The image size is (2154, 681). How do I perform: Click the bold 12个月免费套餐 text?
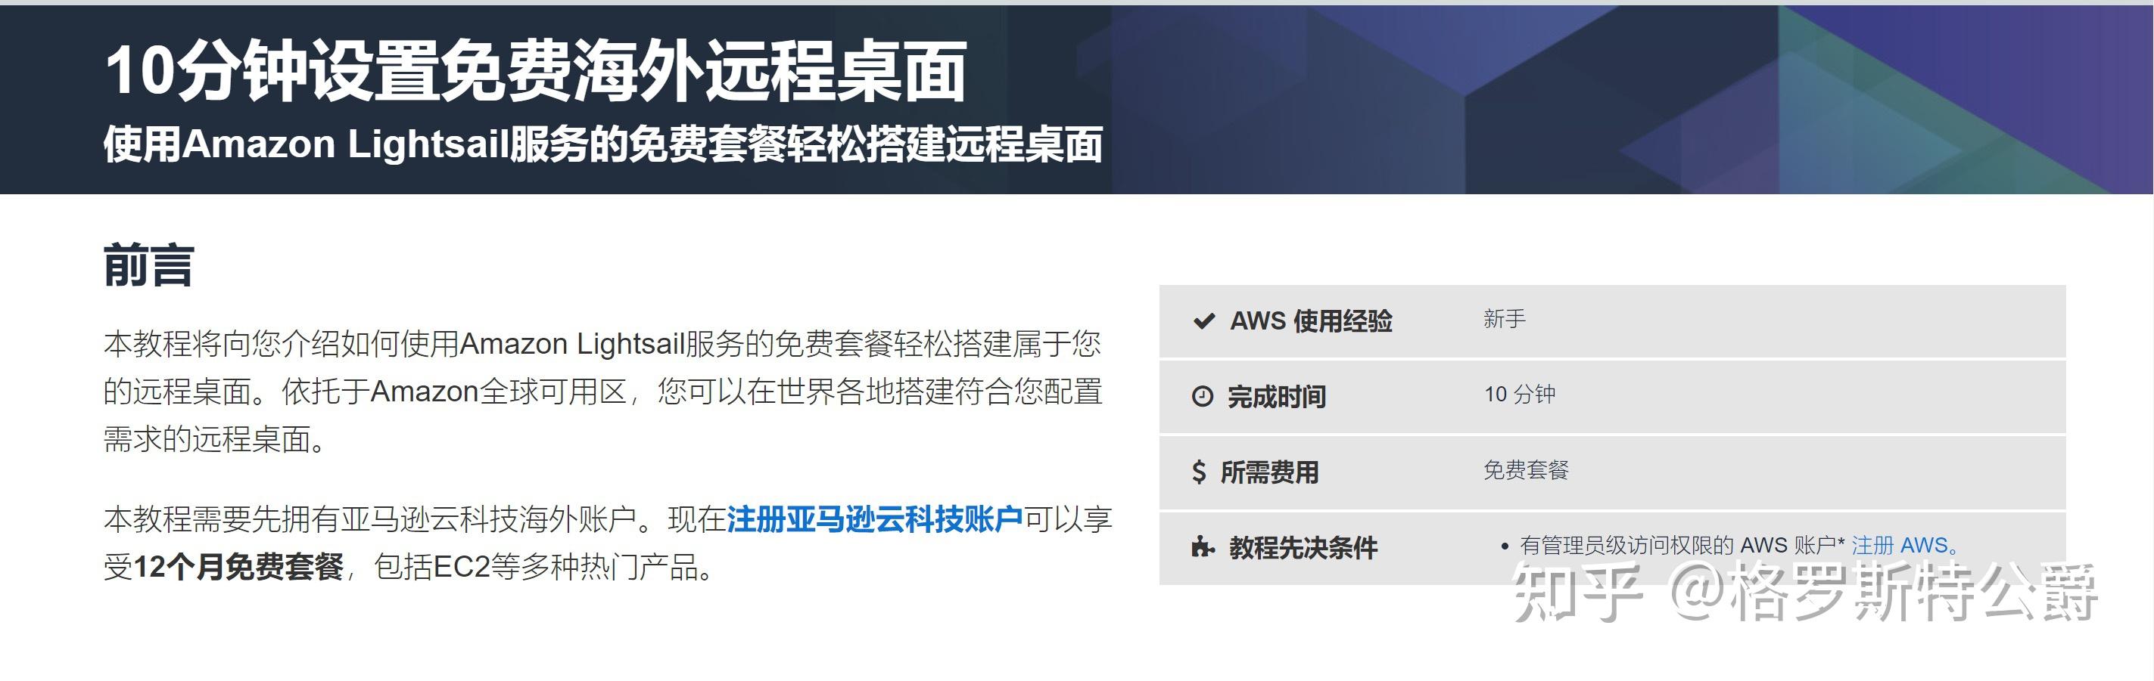(x=238, y=568)
